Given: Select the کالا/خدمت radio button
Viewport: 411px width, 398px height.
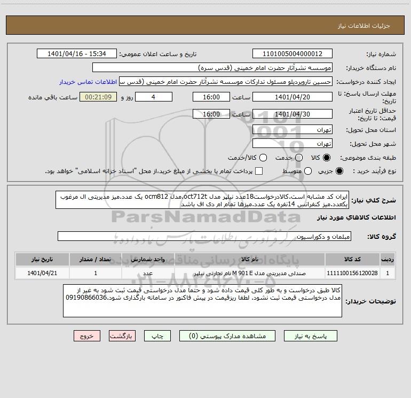Looking at the screenshot, I should [x=263, y=158].
